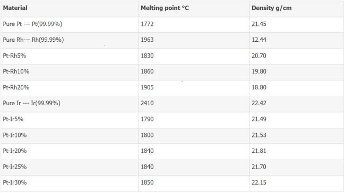Select density value 12.44

coord(259,40)
